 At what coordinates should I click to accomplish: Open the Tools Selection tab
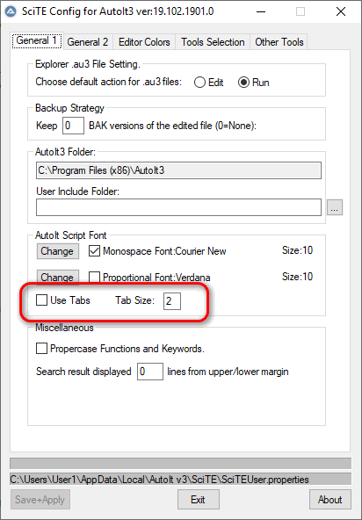pos(213,42)
